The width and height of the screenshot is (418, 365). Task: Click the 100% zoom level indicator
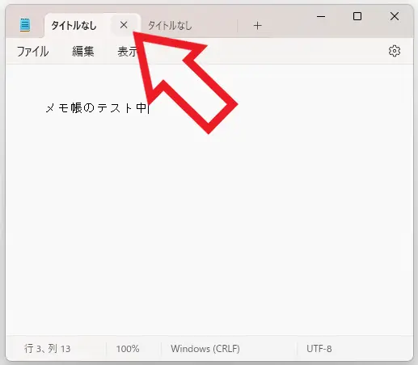(x=128, y=349)
